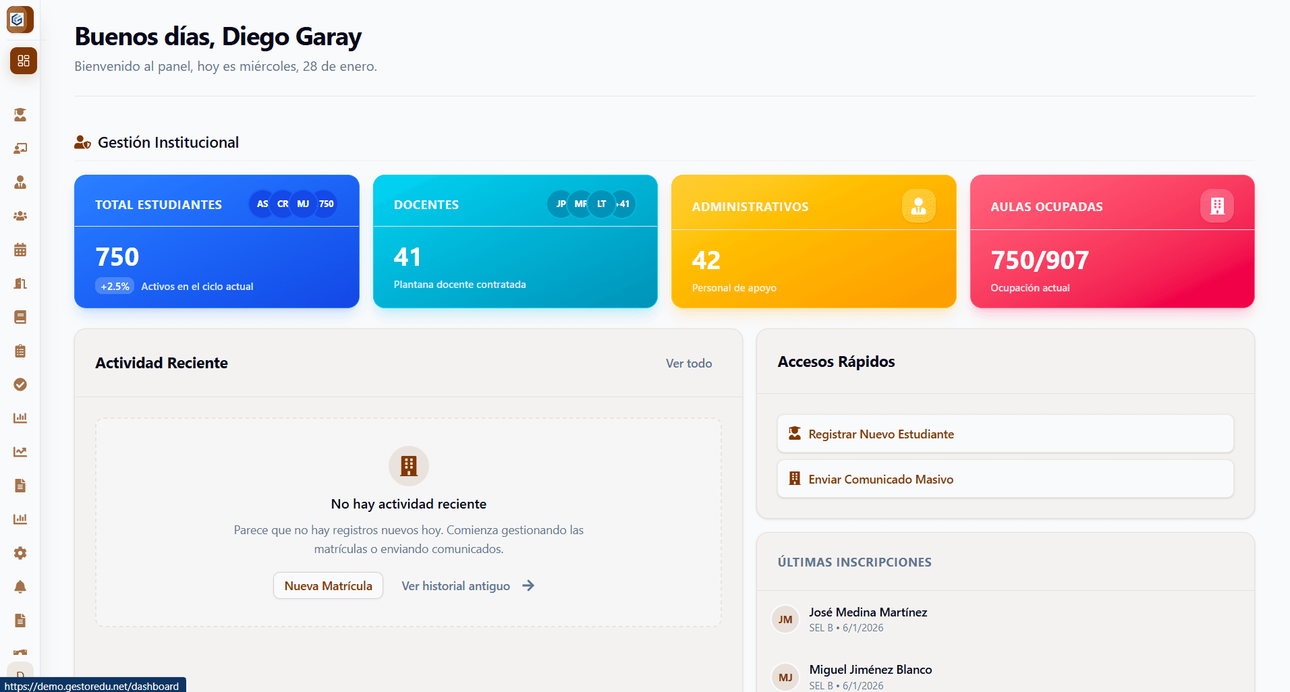The height and width of the screenshot is (692, 1290).
Task: Open settings gear in sidebar
Action: point(20,553)
